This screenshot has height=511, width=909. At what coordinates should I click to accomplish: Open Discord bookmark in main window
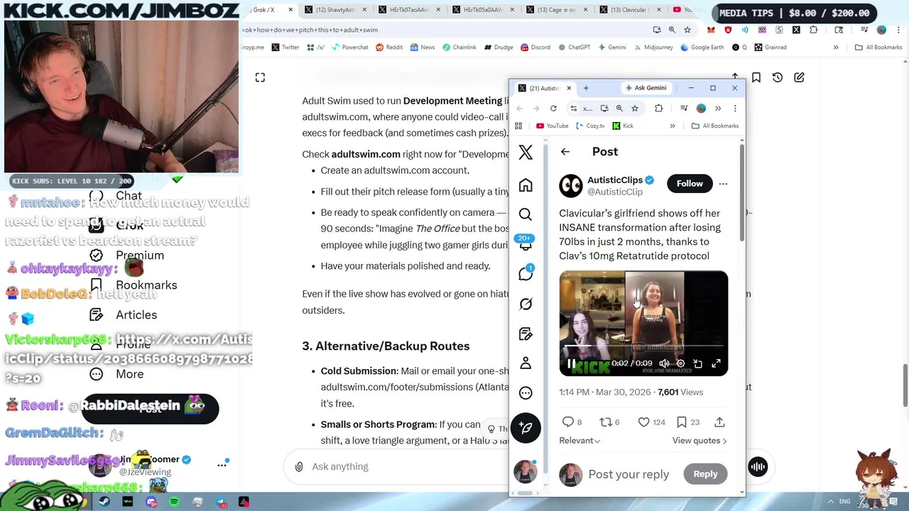pyautogui.click(x=535, y=48)
